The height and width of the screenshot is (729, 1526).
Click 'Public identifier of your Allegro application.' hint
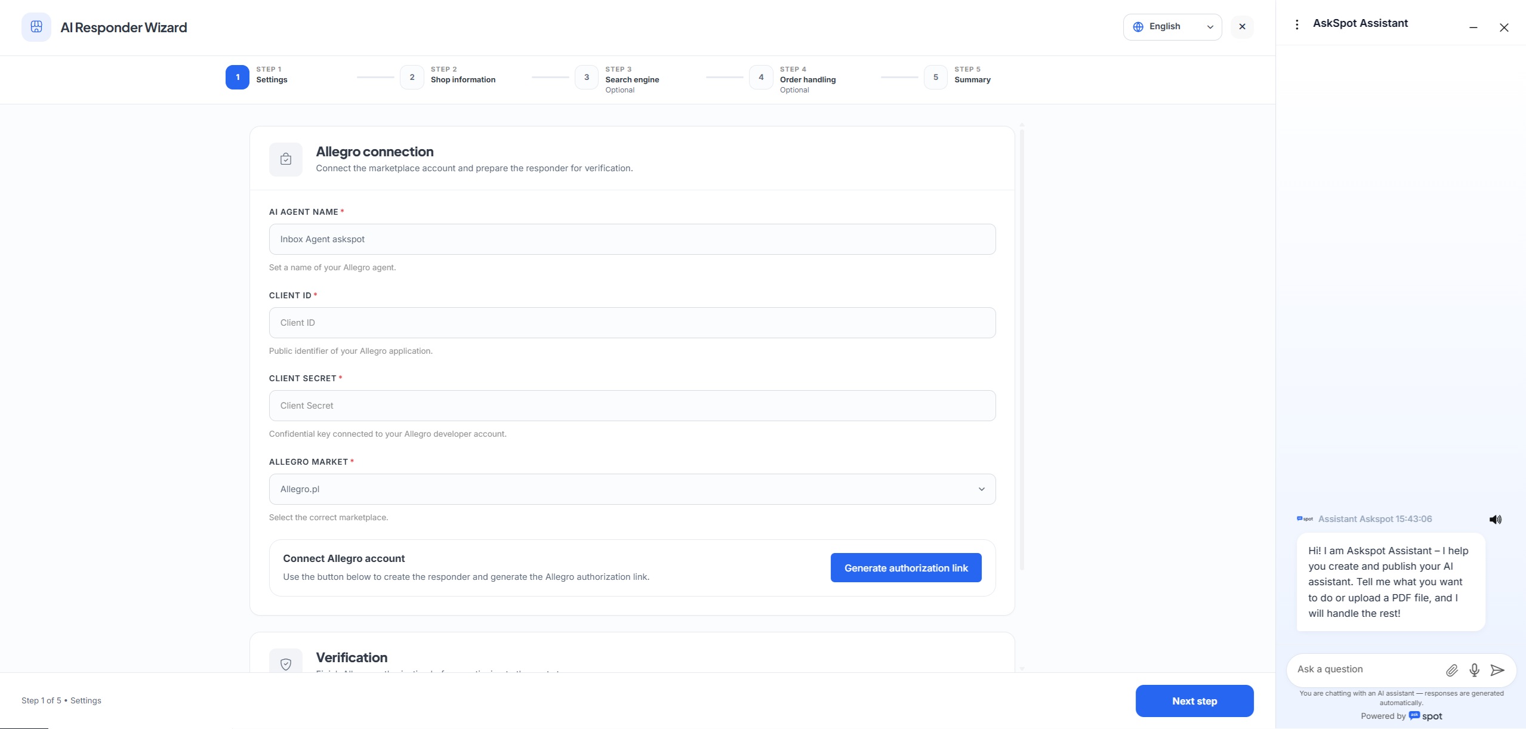point(351,351)
